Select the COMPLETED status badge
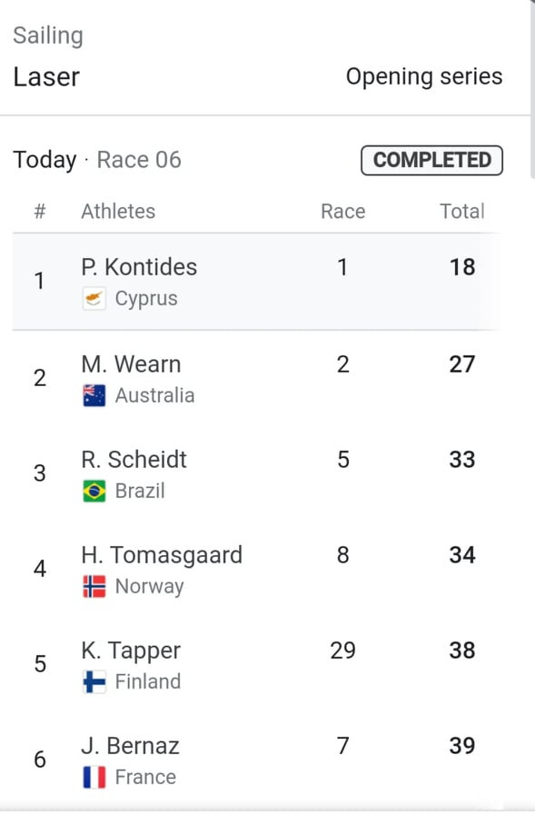 point(431,160)
